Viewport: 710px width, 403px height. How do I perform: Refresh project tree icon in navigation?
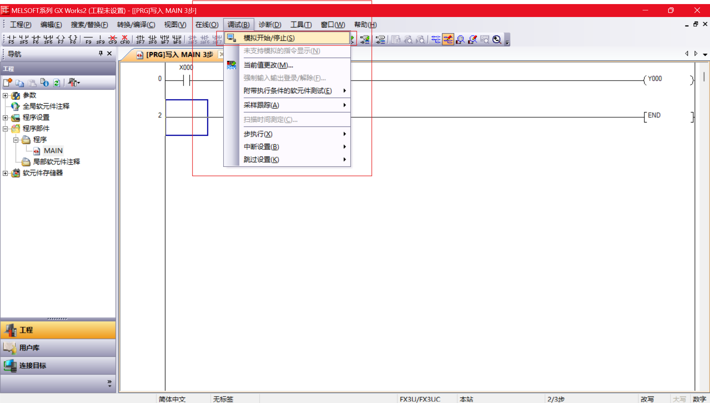pyautogui.click(x=57, y=83)
